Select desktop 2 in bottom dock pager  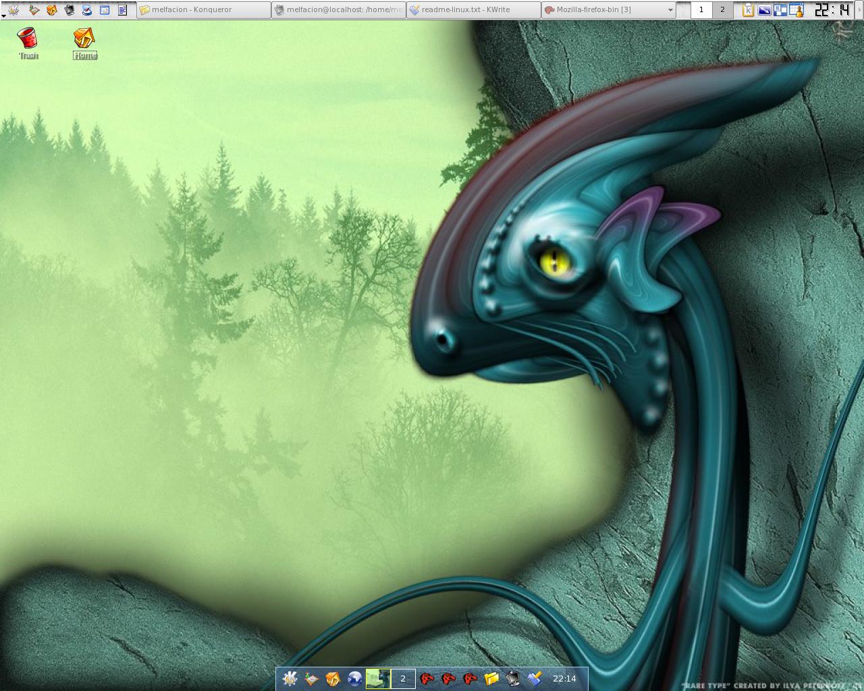click(x=403, y=678)
